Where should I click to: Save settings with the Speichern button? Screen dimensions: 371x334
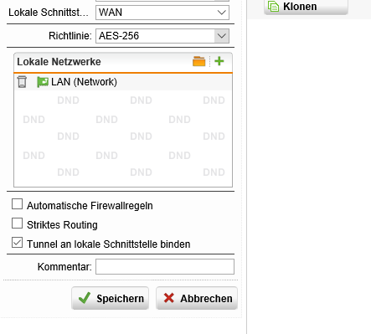[x=110, y=298]
